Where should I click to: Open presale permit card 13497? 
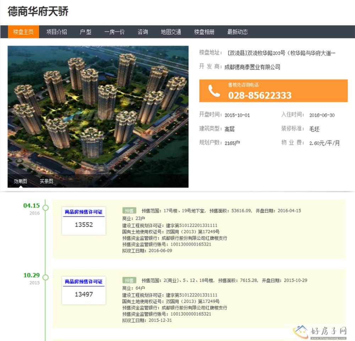pyautogui.click(x=84, y=291)
